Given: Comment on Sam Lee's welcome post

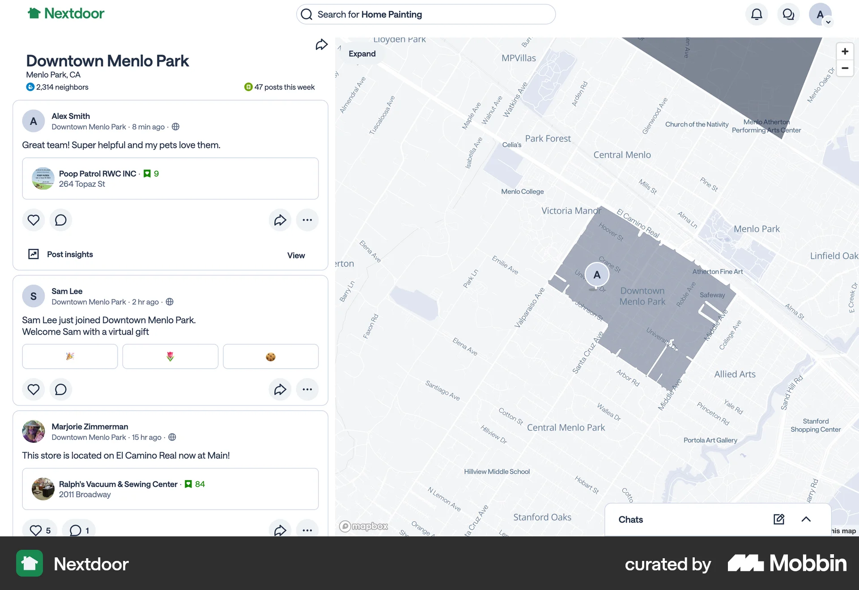Looking at the screenshot, I should tap(60, 389).
